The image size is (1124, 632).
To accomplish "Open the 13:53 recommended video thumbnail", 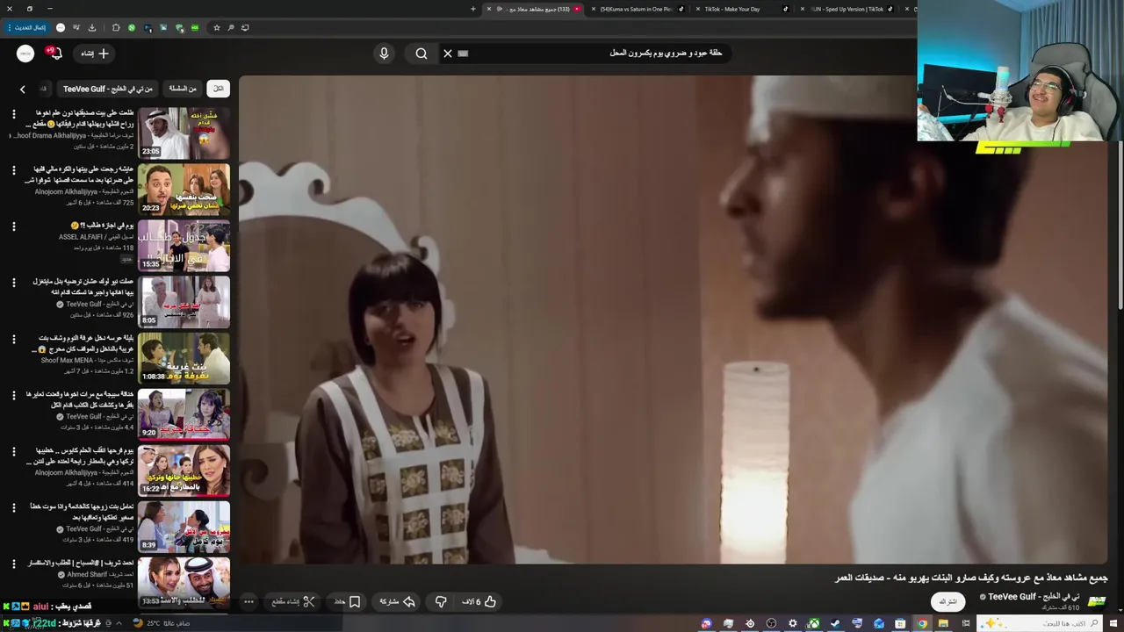I will [184, 582].
